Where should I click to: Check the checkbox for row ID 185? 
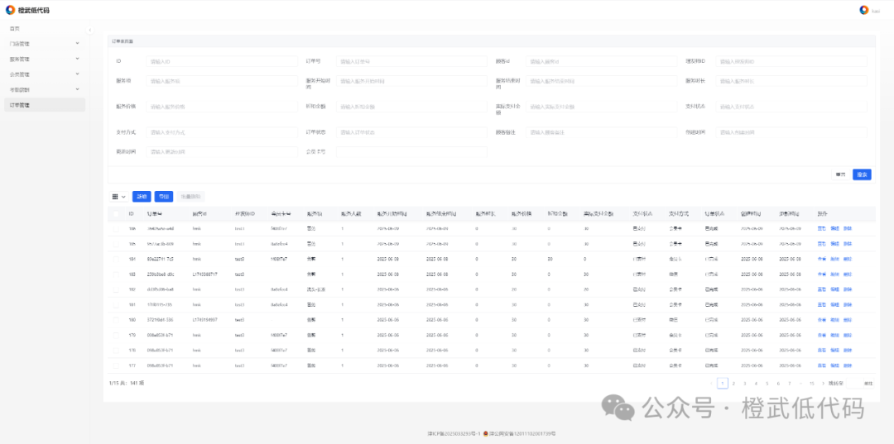(x=117, y=244)
